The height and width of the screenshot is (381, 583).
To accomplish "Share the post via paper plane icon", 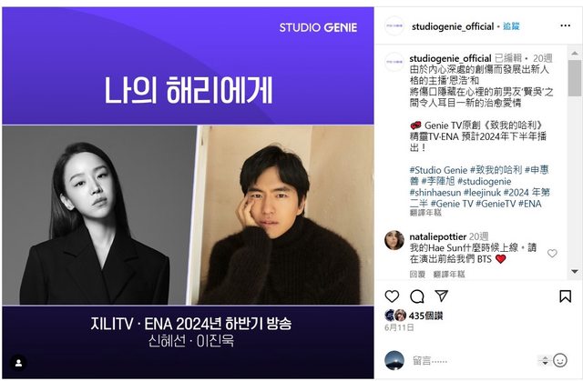I will tap(441, 296).
